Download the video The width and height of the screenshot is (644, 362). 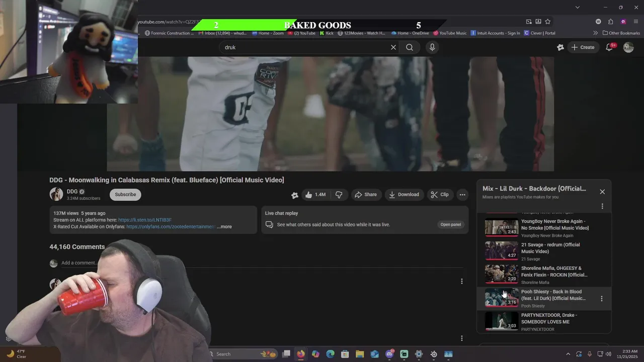(404, 195)
